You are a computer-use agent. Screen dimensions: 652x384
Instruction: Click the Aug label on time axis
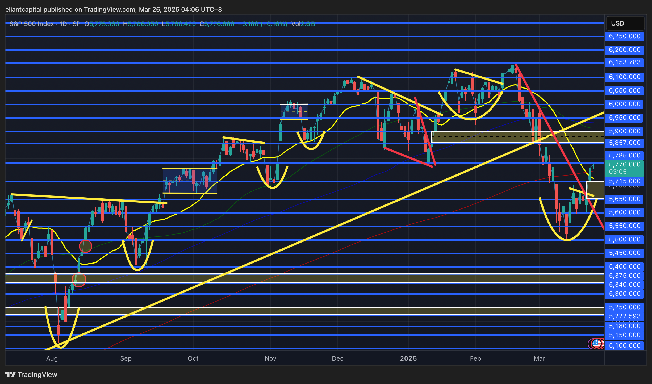pos(52,358)
